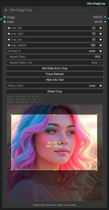Click crop box left-middle edge handle
This screenshot has width=109, height=210.
(11, 142)
